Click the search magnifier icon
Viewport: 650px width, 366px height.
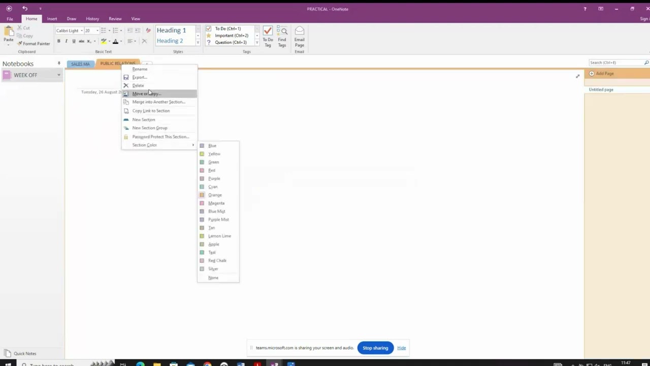tap(646, 63)
